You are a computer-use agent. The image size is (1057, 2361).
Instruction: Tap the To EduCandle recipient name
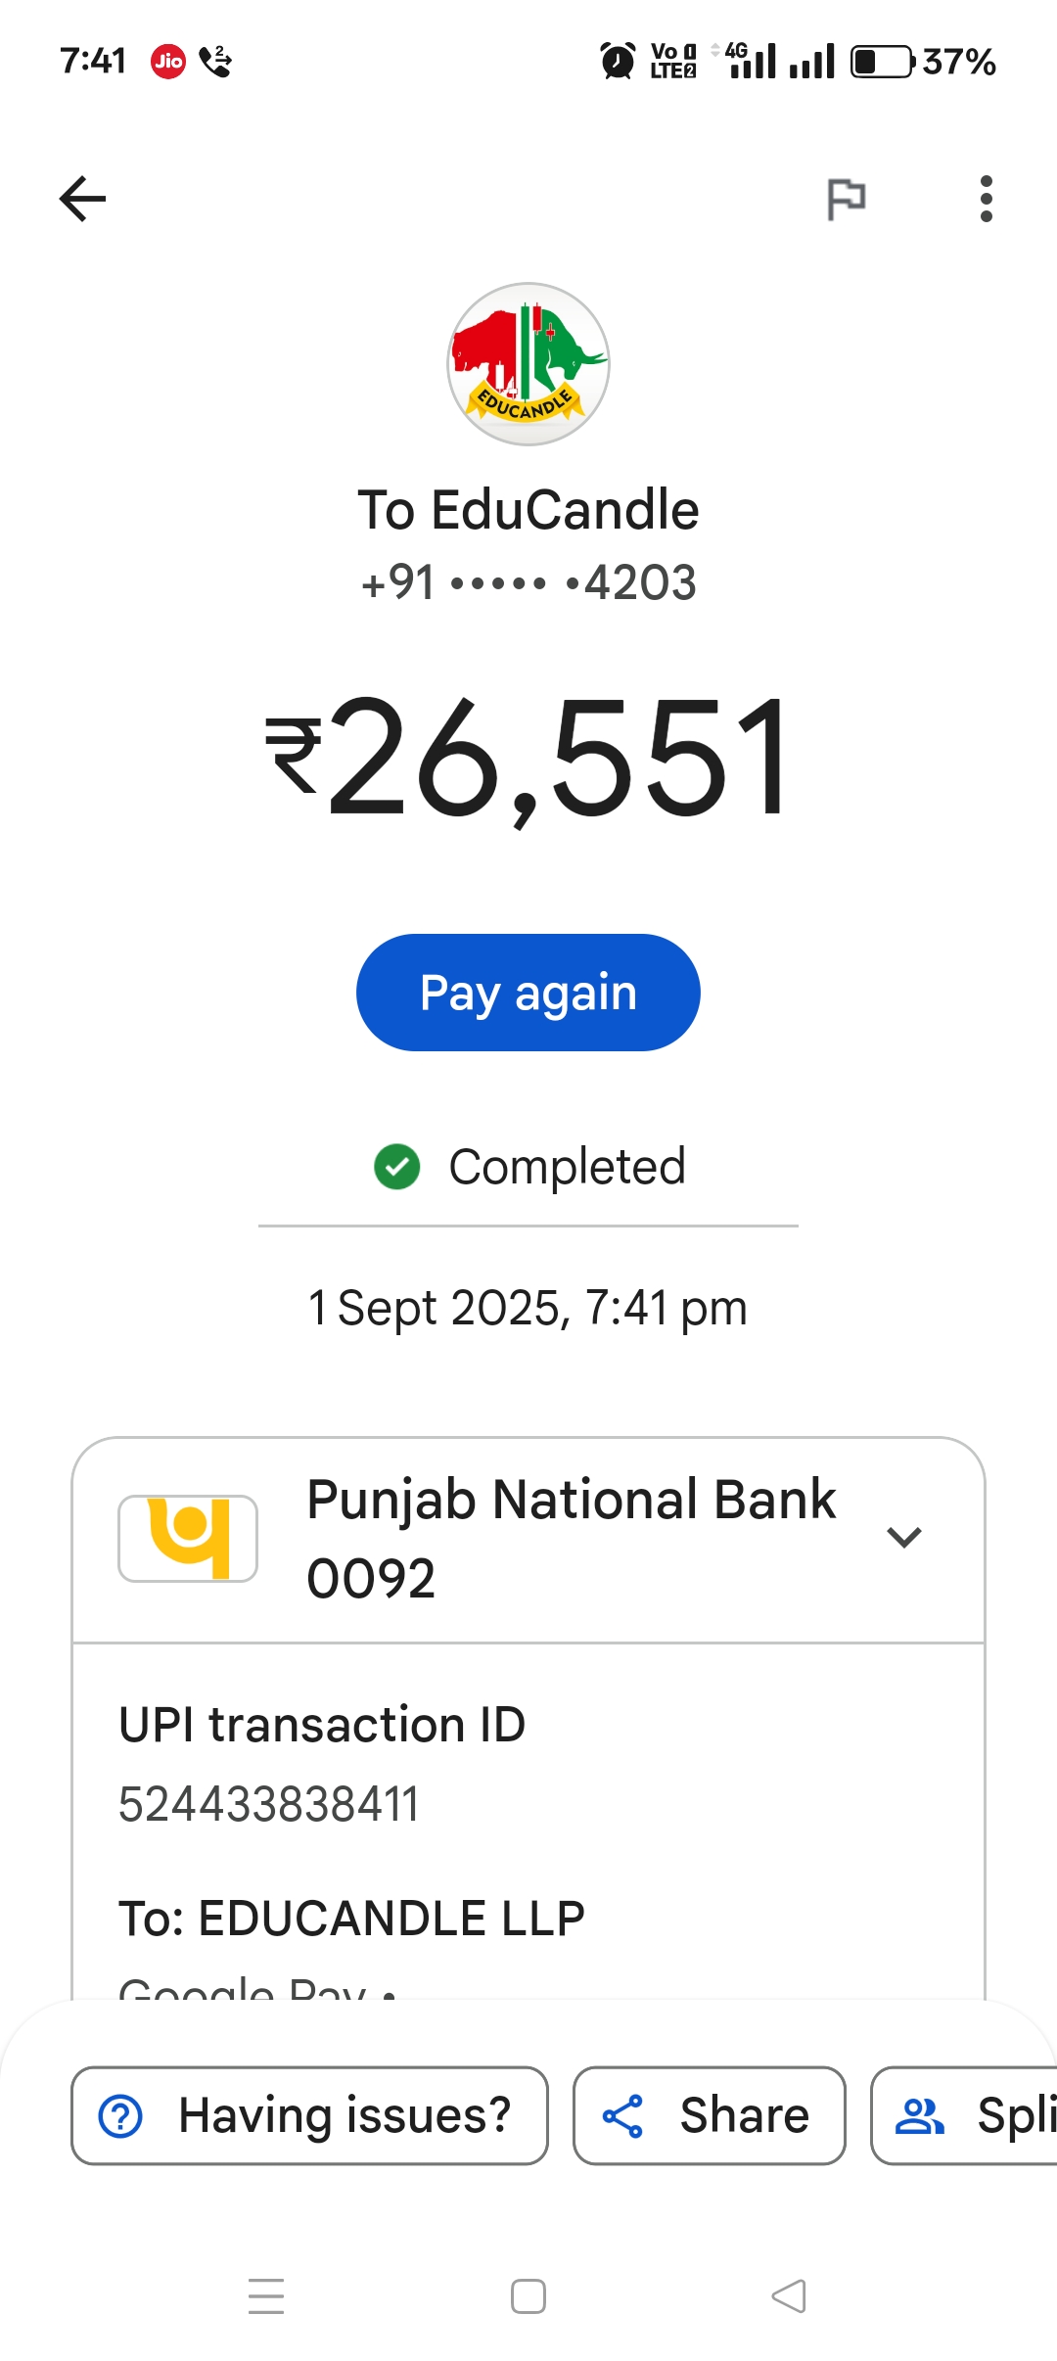pyautogui.click(x=528, y=510)
